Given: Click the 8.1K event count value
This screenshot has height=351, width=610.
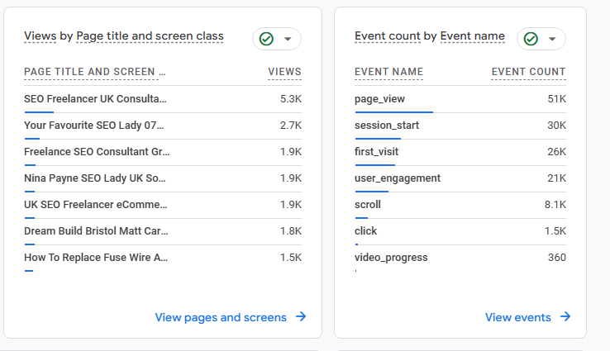Looking at the screenshot, I should tap(555, 205).
